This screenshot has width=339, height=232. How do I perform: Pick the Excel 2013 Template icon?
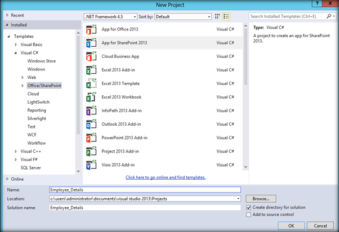tap(91, 83)
